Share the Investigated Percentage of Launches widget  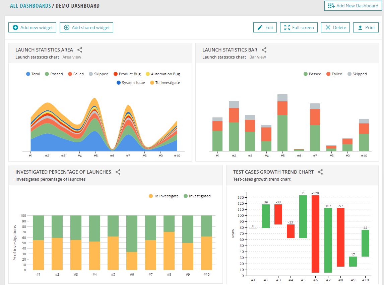click(118, 172)
